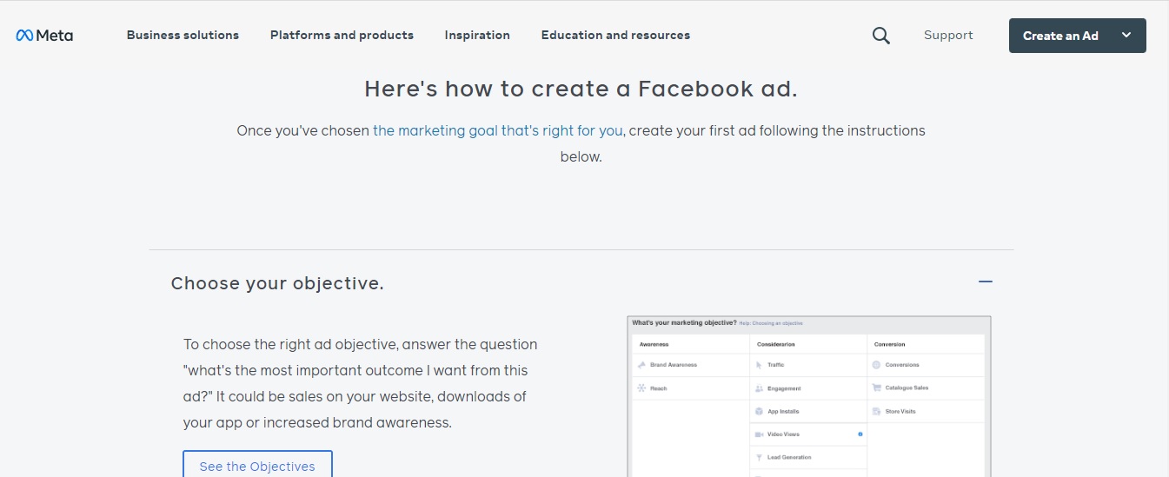Click the Here's how to create a Facebook ad heading
The image size is (1169, 477).
pyautogui.click(x=581, y=89)
